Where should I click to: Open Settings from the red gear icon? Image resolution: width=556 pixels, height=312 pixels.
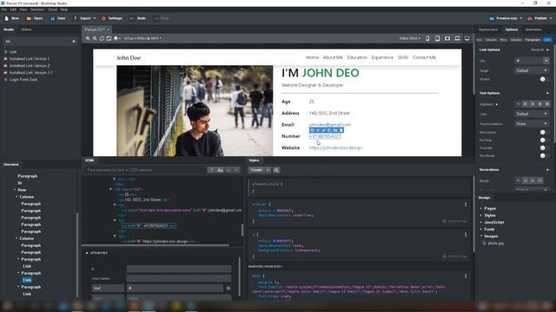[103, 18]
